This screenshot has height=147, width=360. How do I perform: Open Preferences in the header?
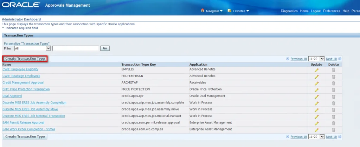332,11
